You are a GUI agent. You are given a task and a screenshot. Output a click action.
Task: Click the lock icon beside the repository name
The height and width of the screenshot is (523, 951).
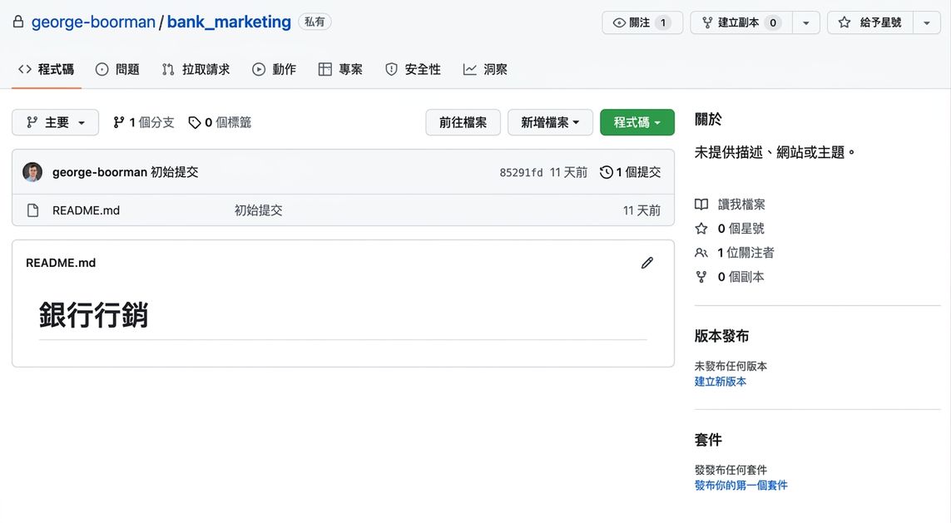tap(18, 22)
